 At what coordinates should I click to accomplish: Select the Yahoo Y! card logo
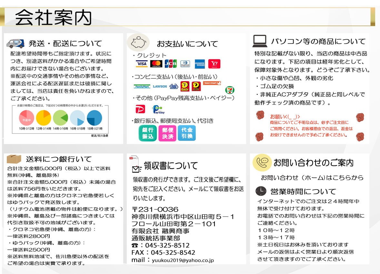tap(215, 64)
